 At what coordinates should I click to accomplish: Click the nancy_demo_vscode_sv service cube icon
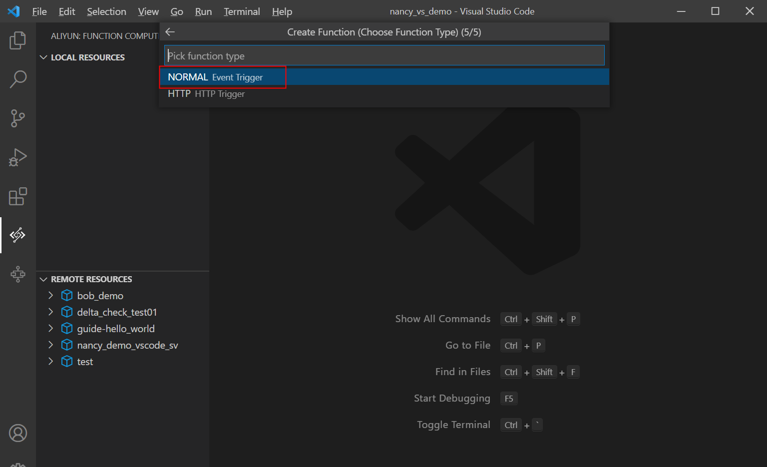click(67, 345)
